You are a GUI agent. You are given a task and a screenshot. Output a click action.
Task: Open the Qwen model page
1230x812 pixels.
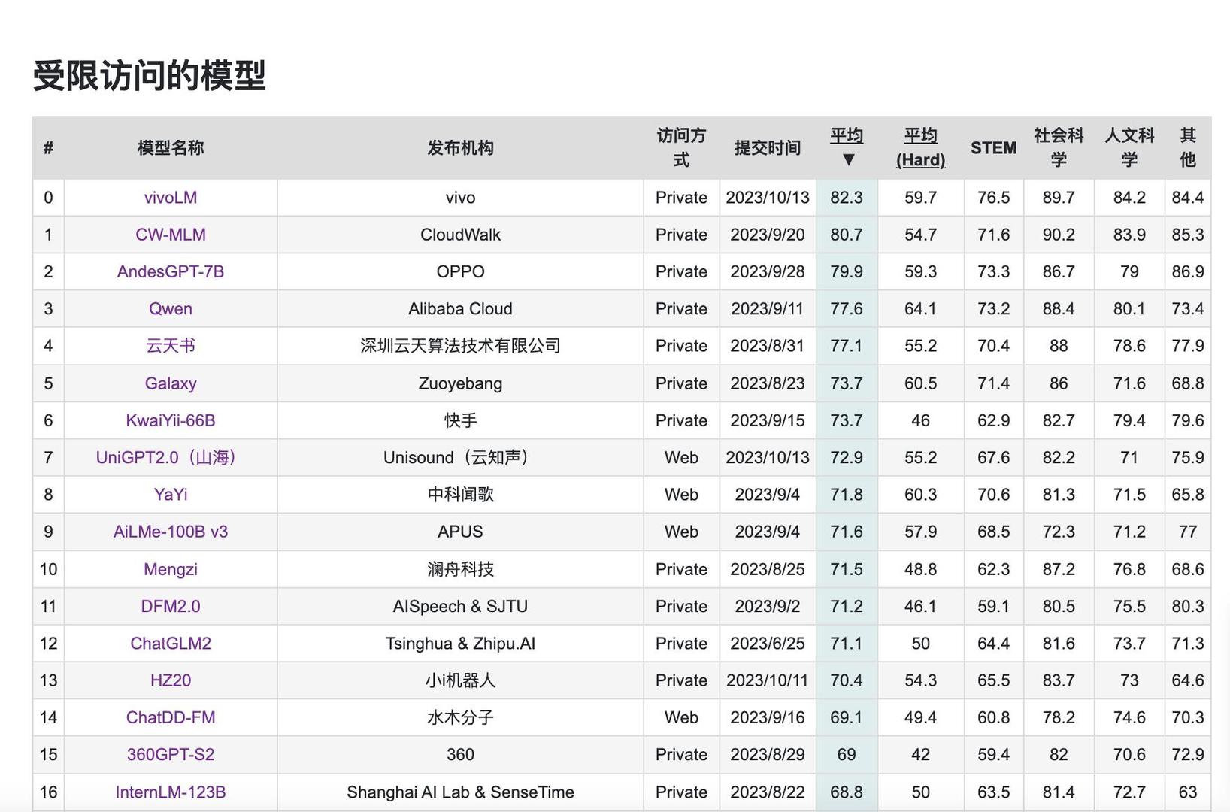pyautogui.click(x=170, y=308)
